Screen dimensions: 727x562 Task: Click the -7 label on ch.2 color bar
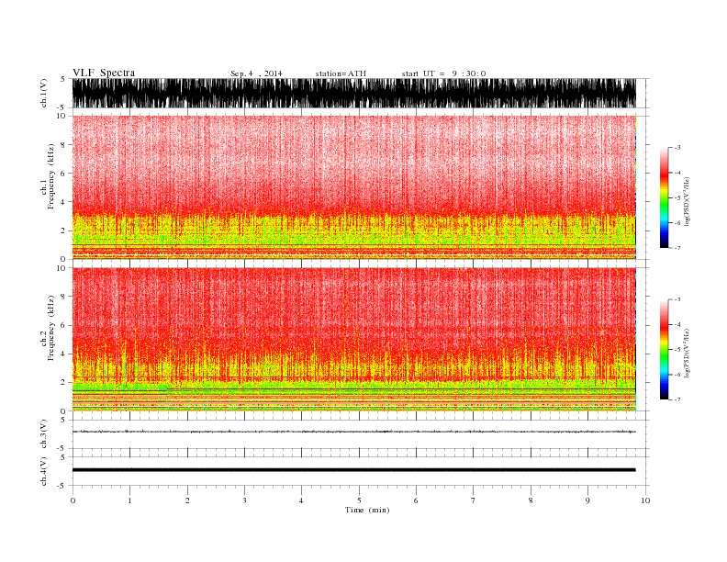[x=677, y=399]
